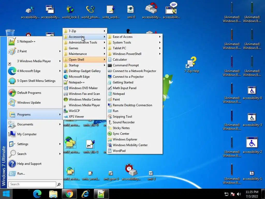Expand System Tools folder

pos(135,42)
